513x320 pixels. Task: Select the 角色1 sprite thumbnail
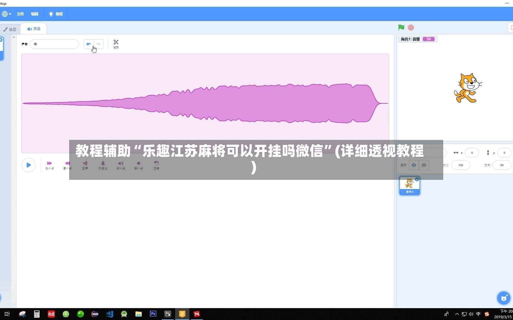point(410,186)
